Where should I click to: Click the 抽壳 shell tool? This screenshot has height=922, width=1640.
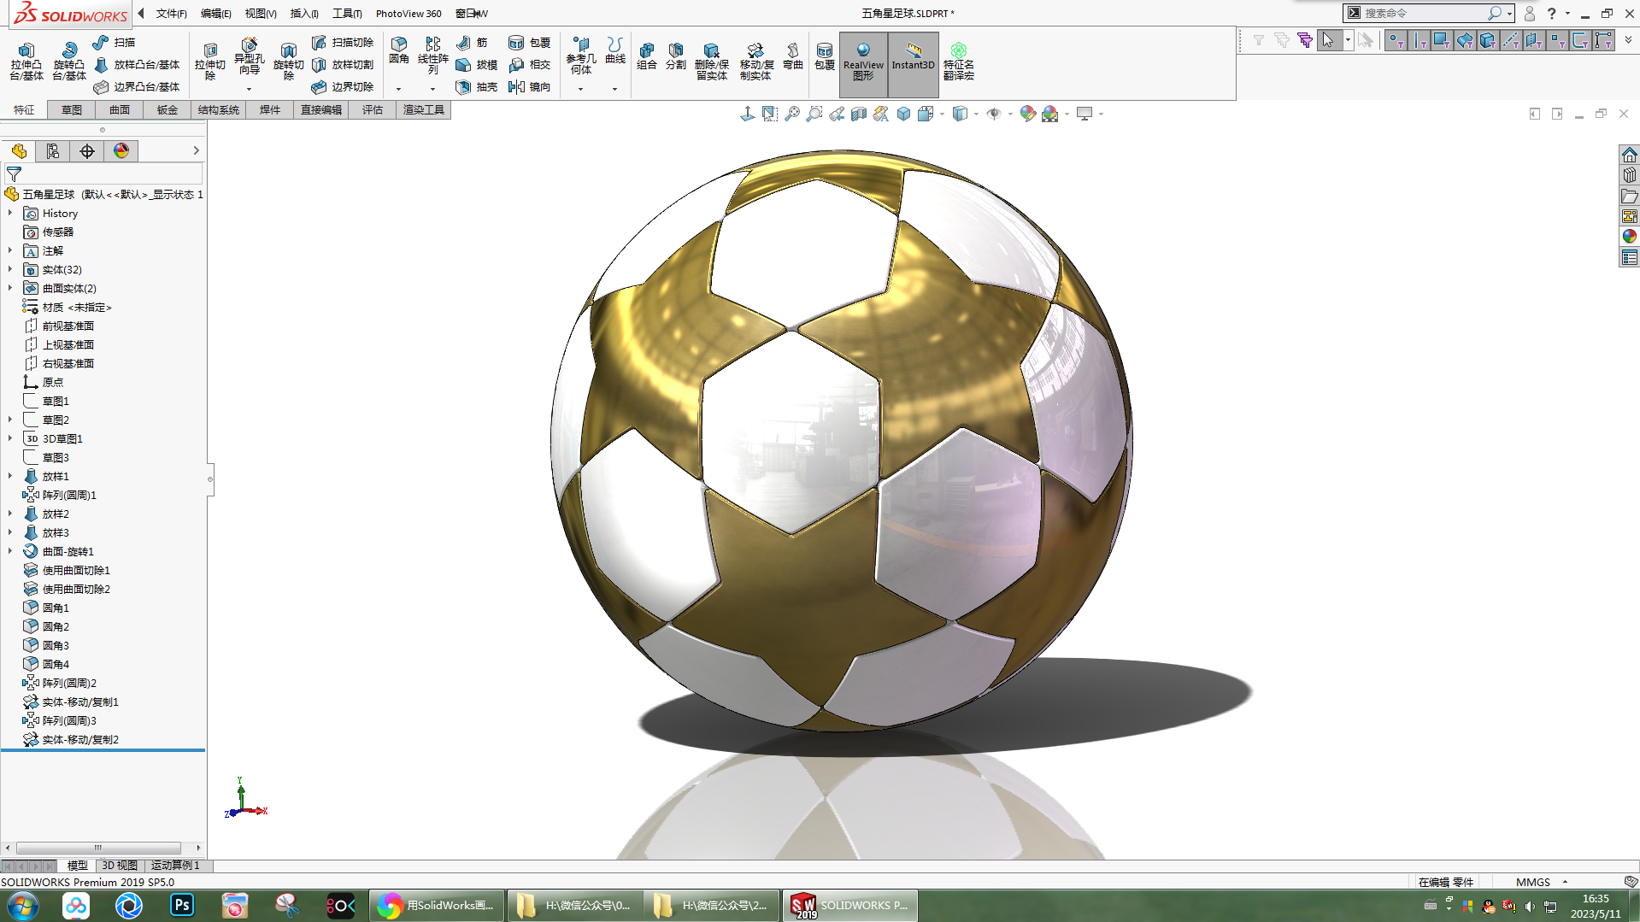[477, 86]
